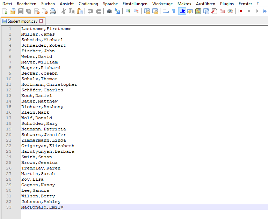Expand the Einstellungen menu
This screenshot has height=219, width=268.
135,3
